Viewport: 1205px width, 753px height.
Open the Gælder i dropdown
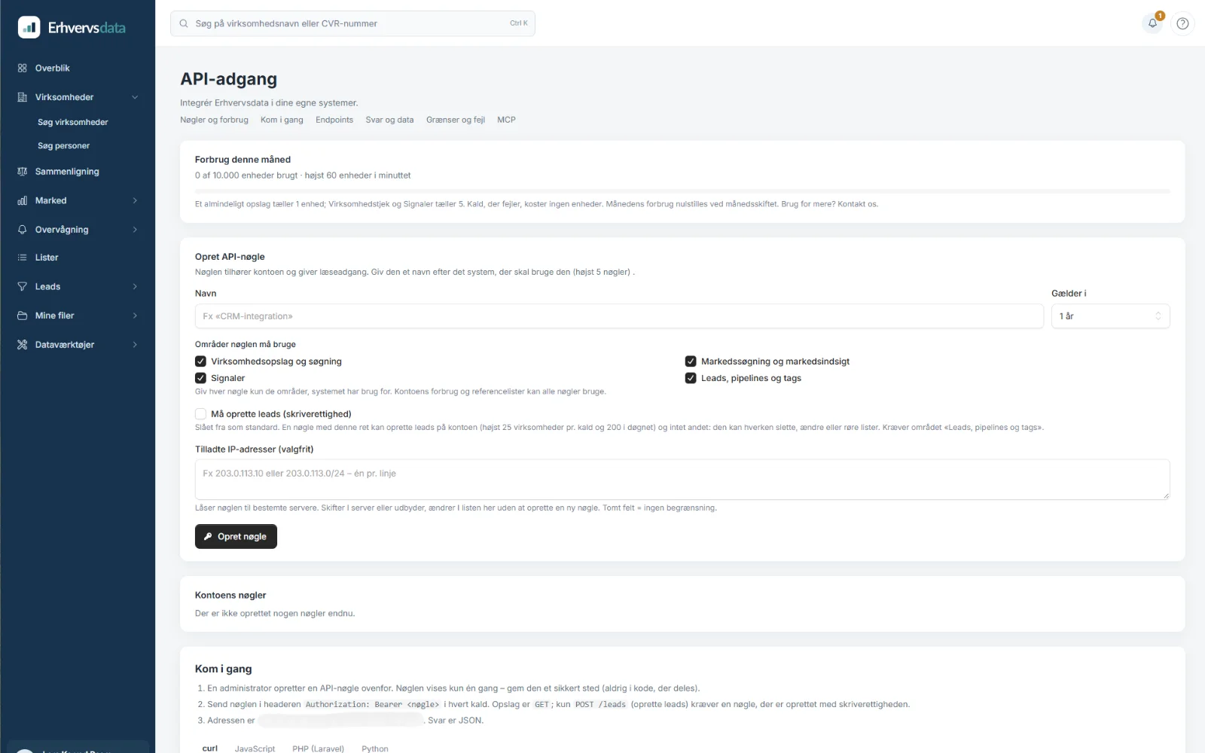1110,316
